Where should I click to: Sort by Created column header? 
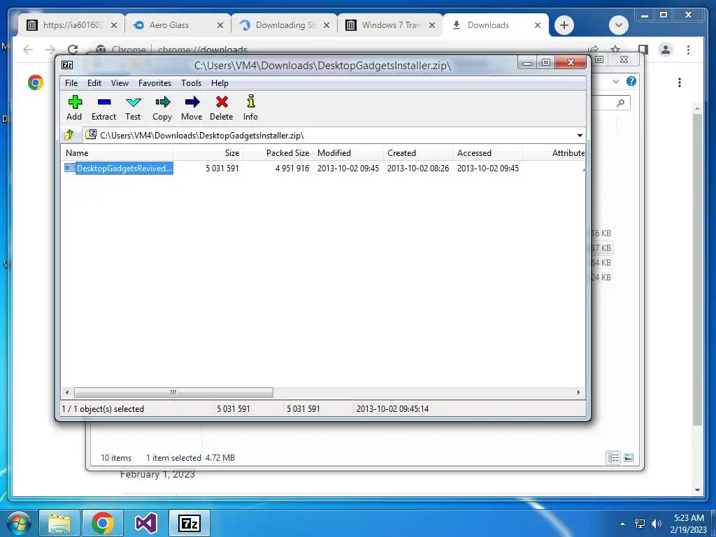pyautogui.click(x=418, y=153)
